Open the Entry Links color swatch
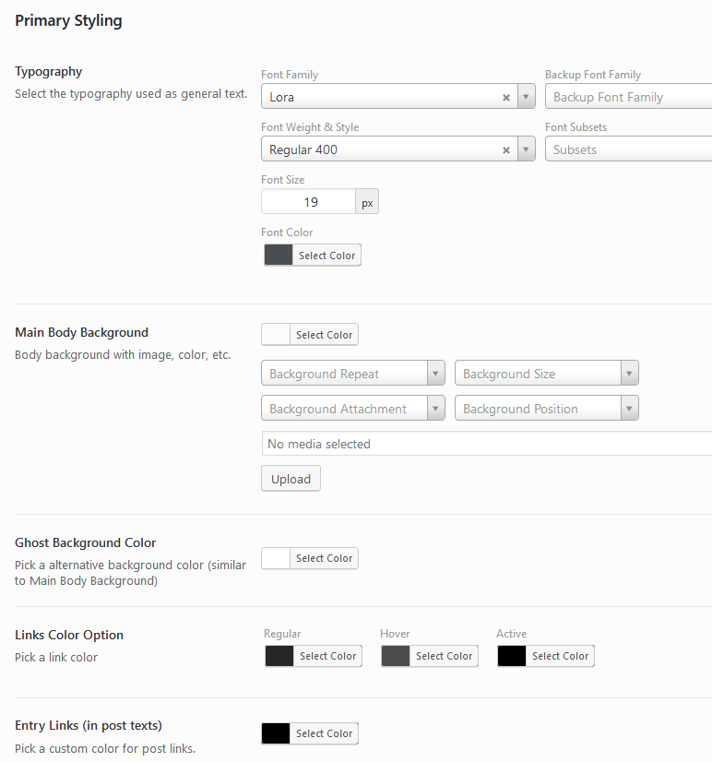The height and width of the screenshot is (762, 712). click(277, 733)
